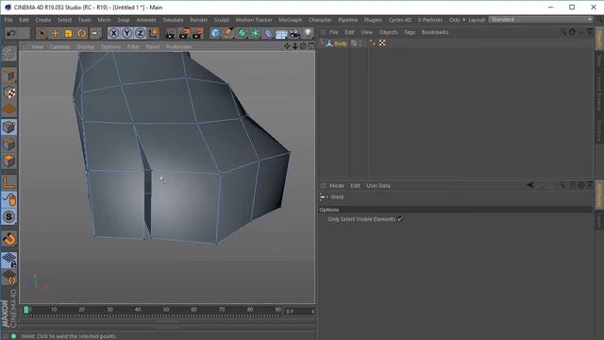This screenshot has width=604, height=340.
Task: Click Make Editable in the left toolbar
Action: [x=8, y=54]
